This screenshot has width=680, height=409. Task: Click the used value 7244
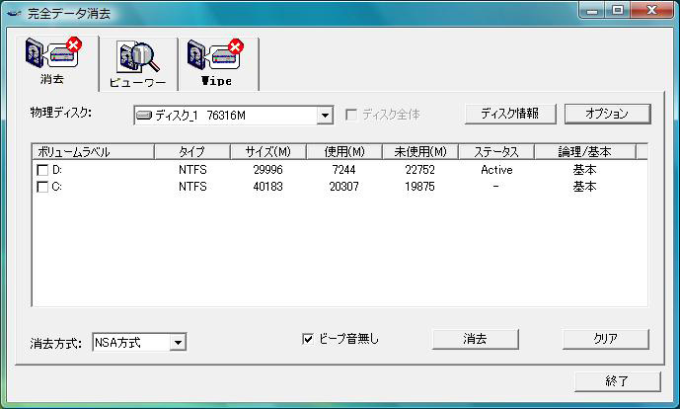click(343, 170)
